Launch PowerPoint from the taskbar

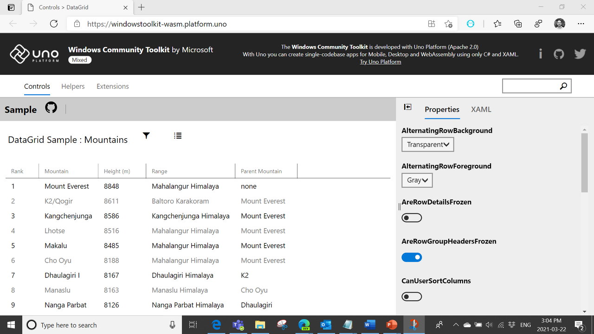(392, 325)
